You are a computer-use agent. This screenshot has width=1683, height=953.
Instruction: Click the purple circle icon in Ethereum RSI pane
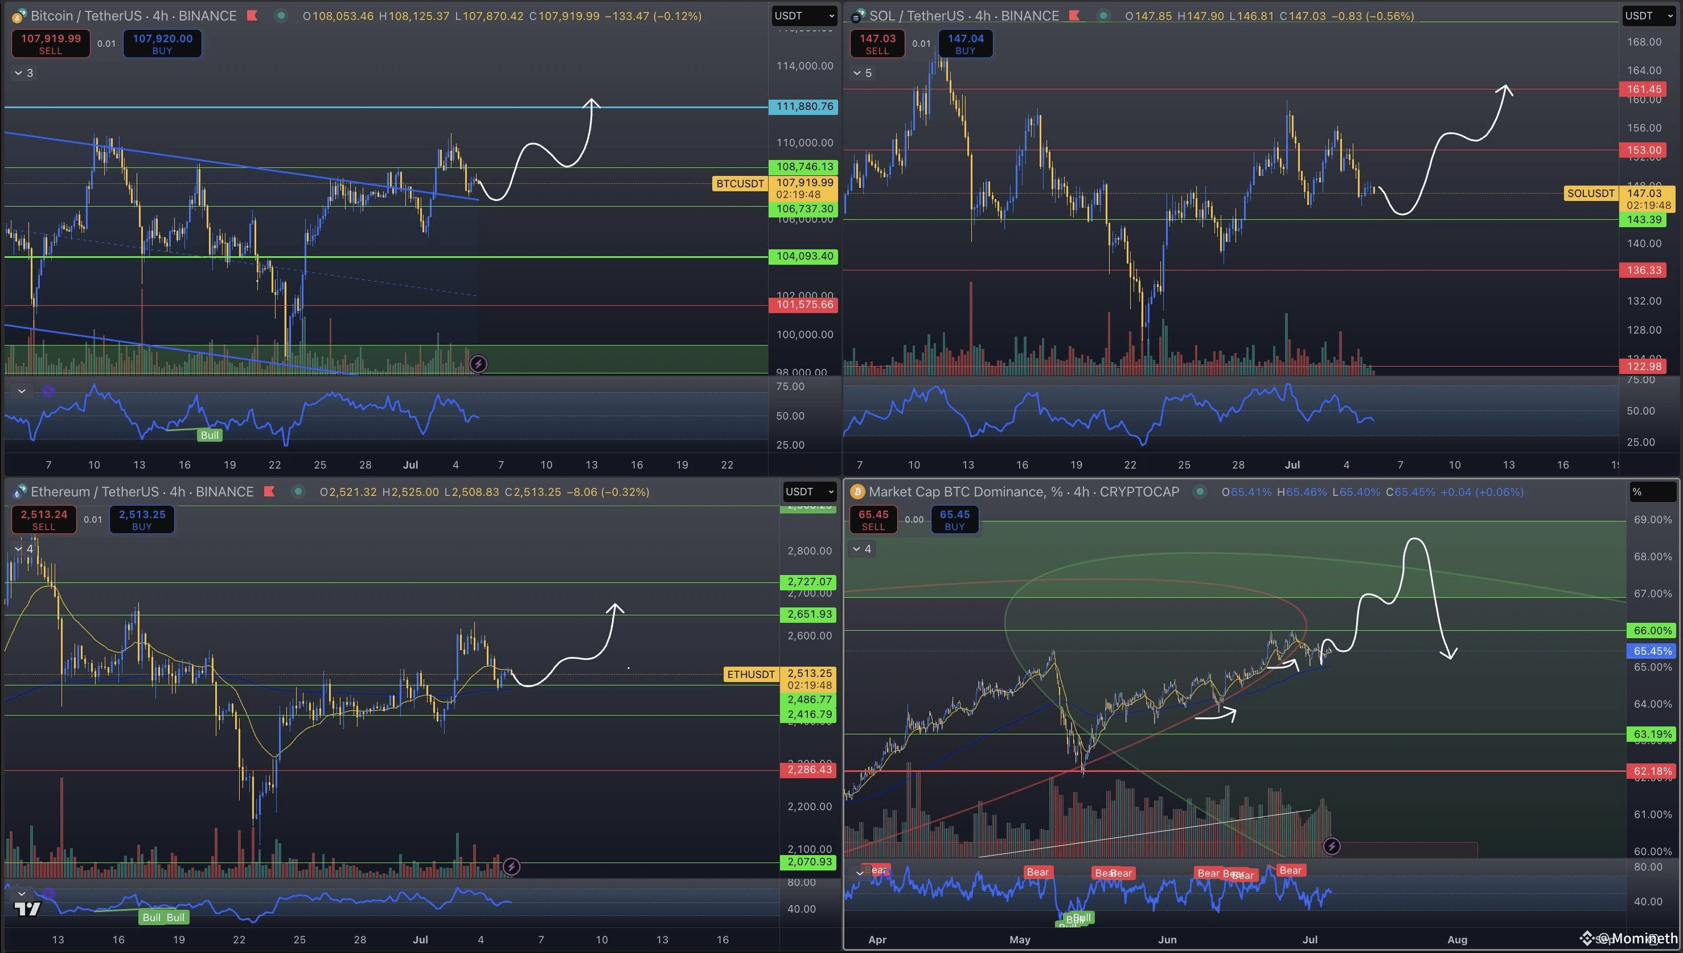pyautogui.click(x=48, y=894)
